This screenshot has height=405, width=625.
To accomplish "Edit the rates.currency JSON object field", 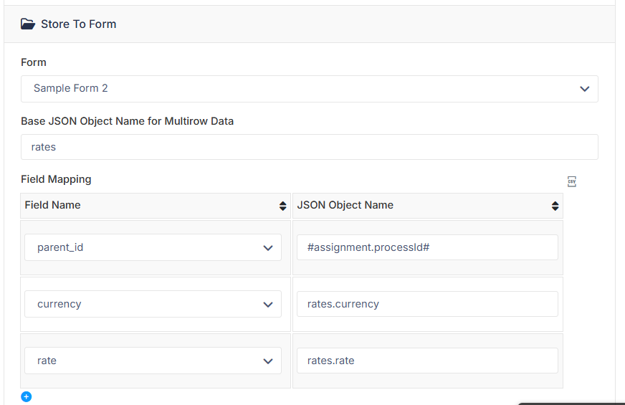I will coord(427,304).
